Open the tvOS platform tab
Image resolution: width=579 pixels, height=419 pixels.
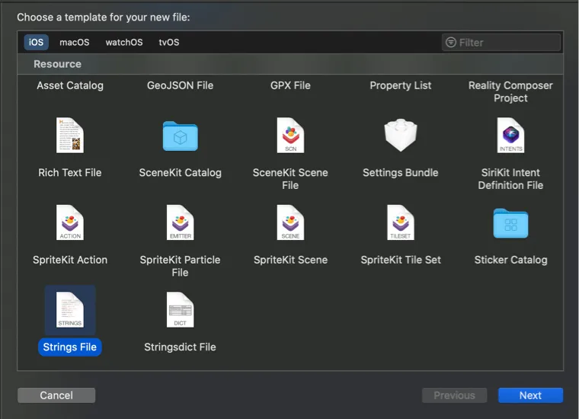tap(168, 43)
